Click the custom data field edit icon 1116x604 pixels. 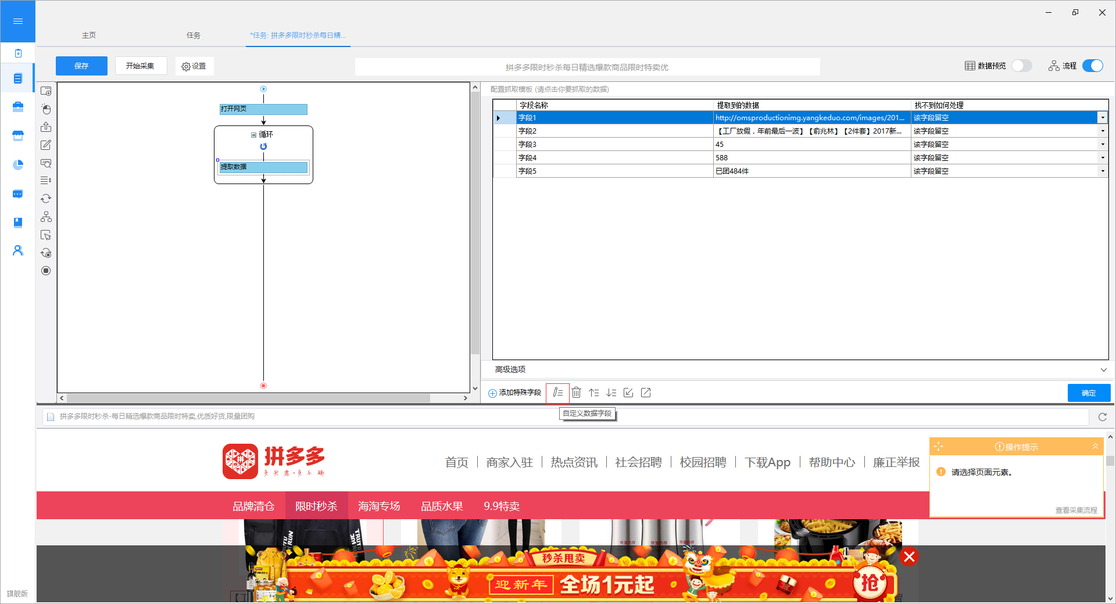coord(557,393)
